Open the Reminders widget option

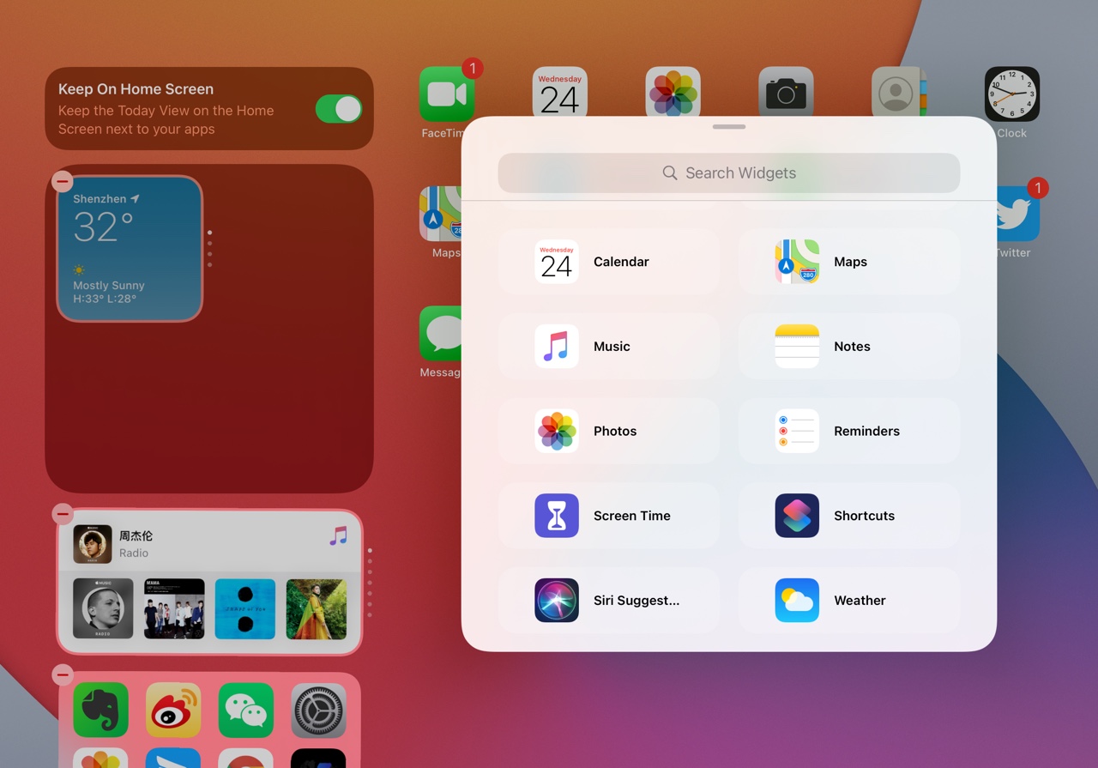[848, 431]
